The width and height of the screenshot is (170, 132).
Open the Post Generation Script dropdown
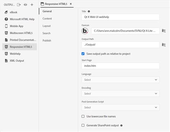click(x=121, y=107)
